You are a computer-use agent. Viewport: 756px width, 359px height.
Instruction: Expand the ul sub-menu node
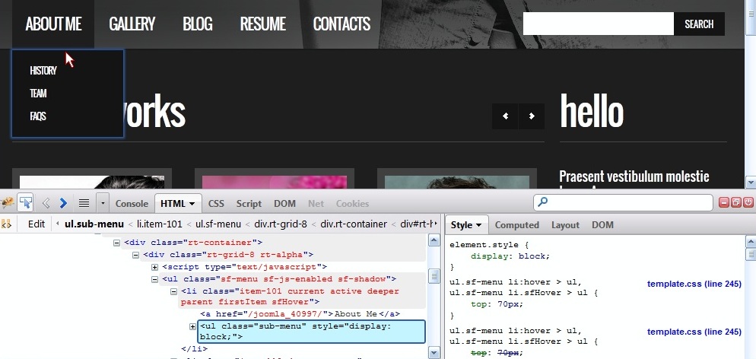pos(193,326)
